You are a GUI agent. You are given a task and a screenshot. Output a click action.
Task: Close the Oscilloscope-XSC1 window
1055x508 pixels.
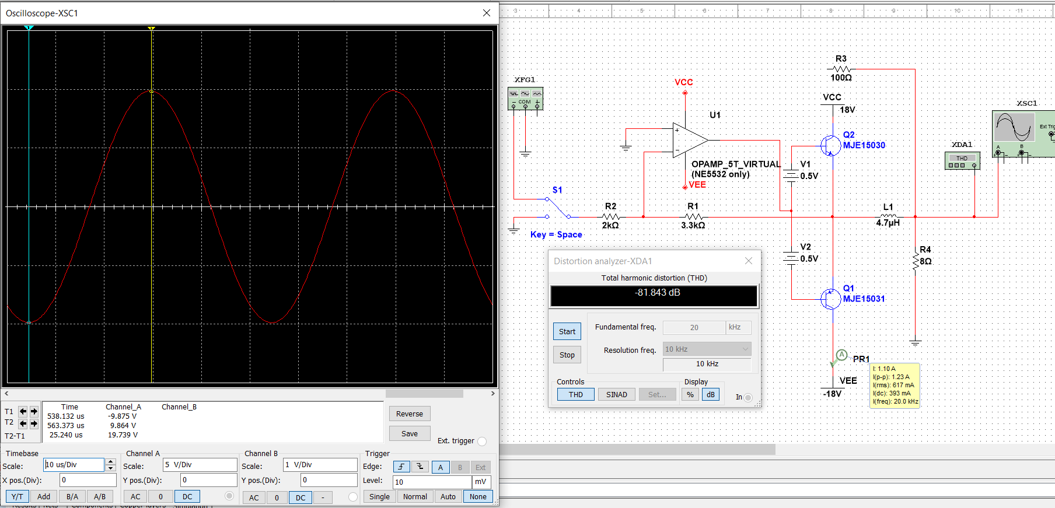point(487,13)
